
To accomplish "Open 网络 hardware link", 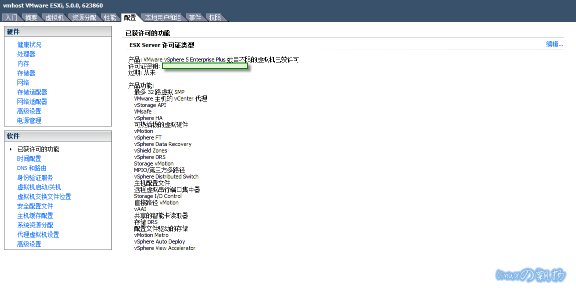I will [x=23, y=82].
